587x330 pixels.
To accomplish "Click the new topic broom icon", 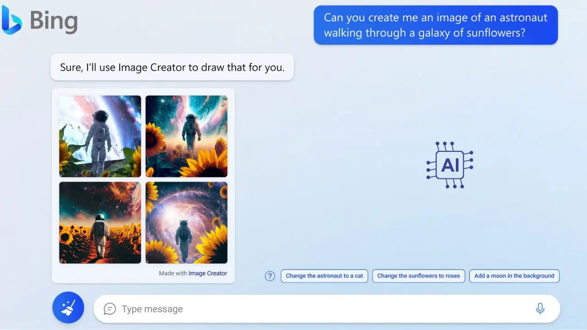I will (68, 308).
